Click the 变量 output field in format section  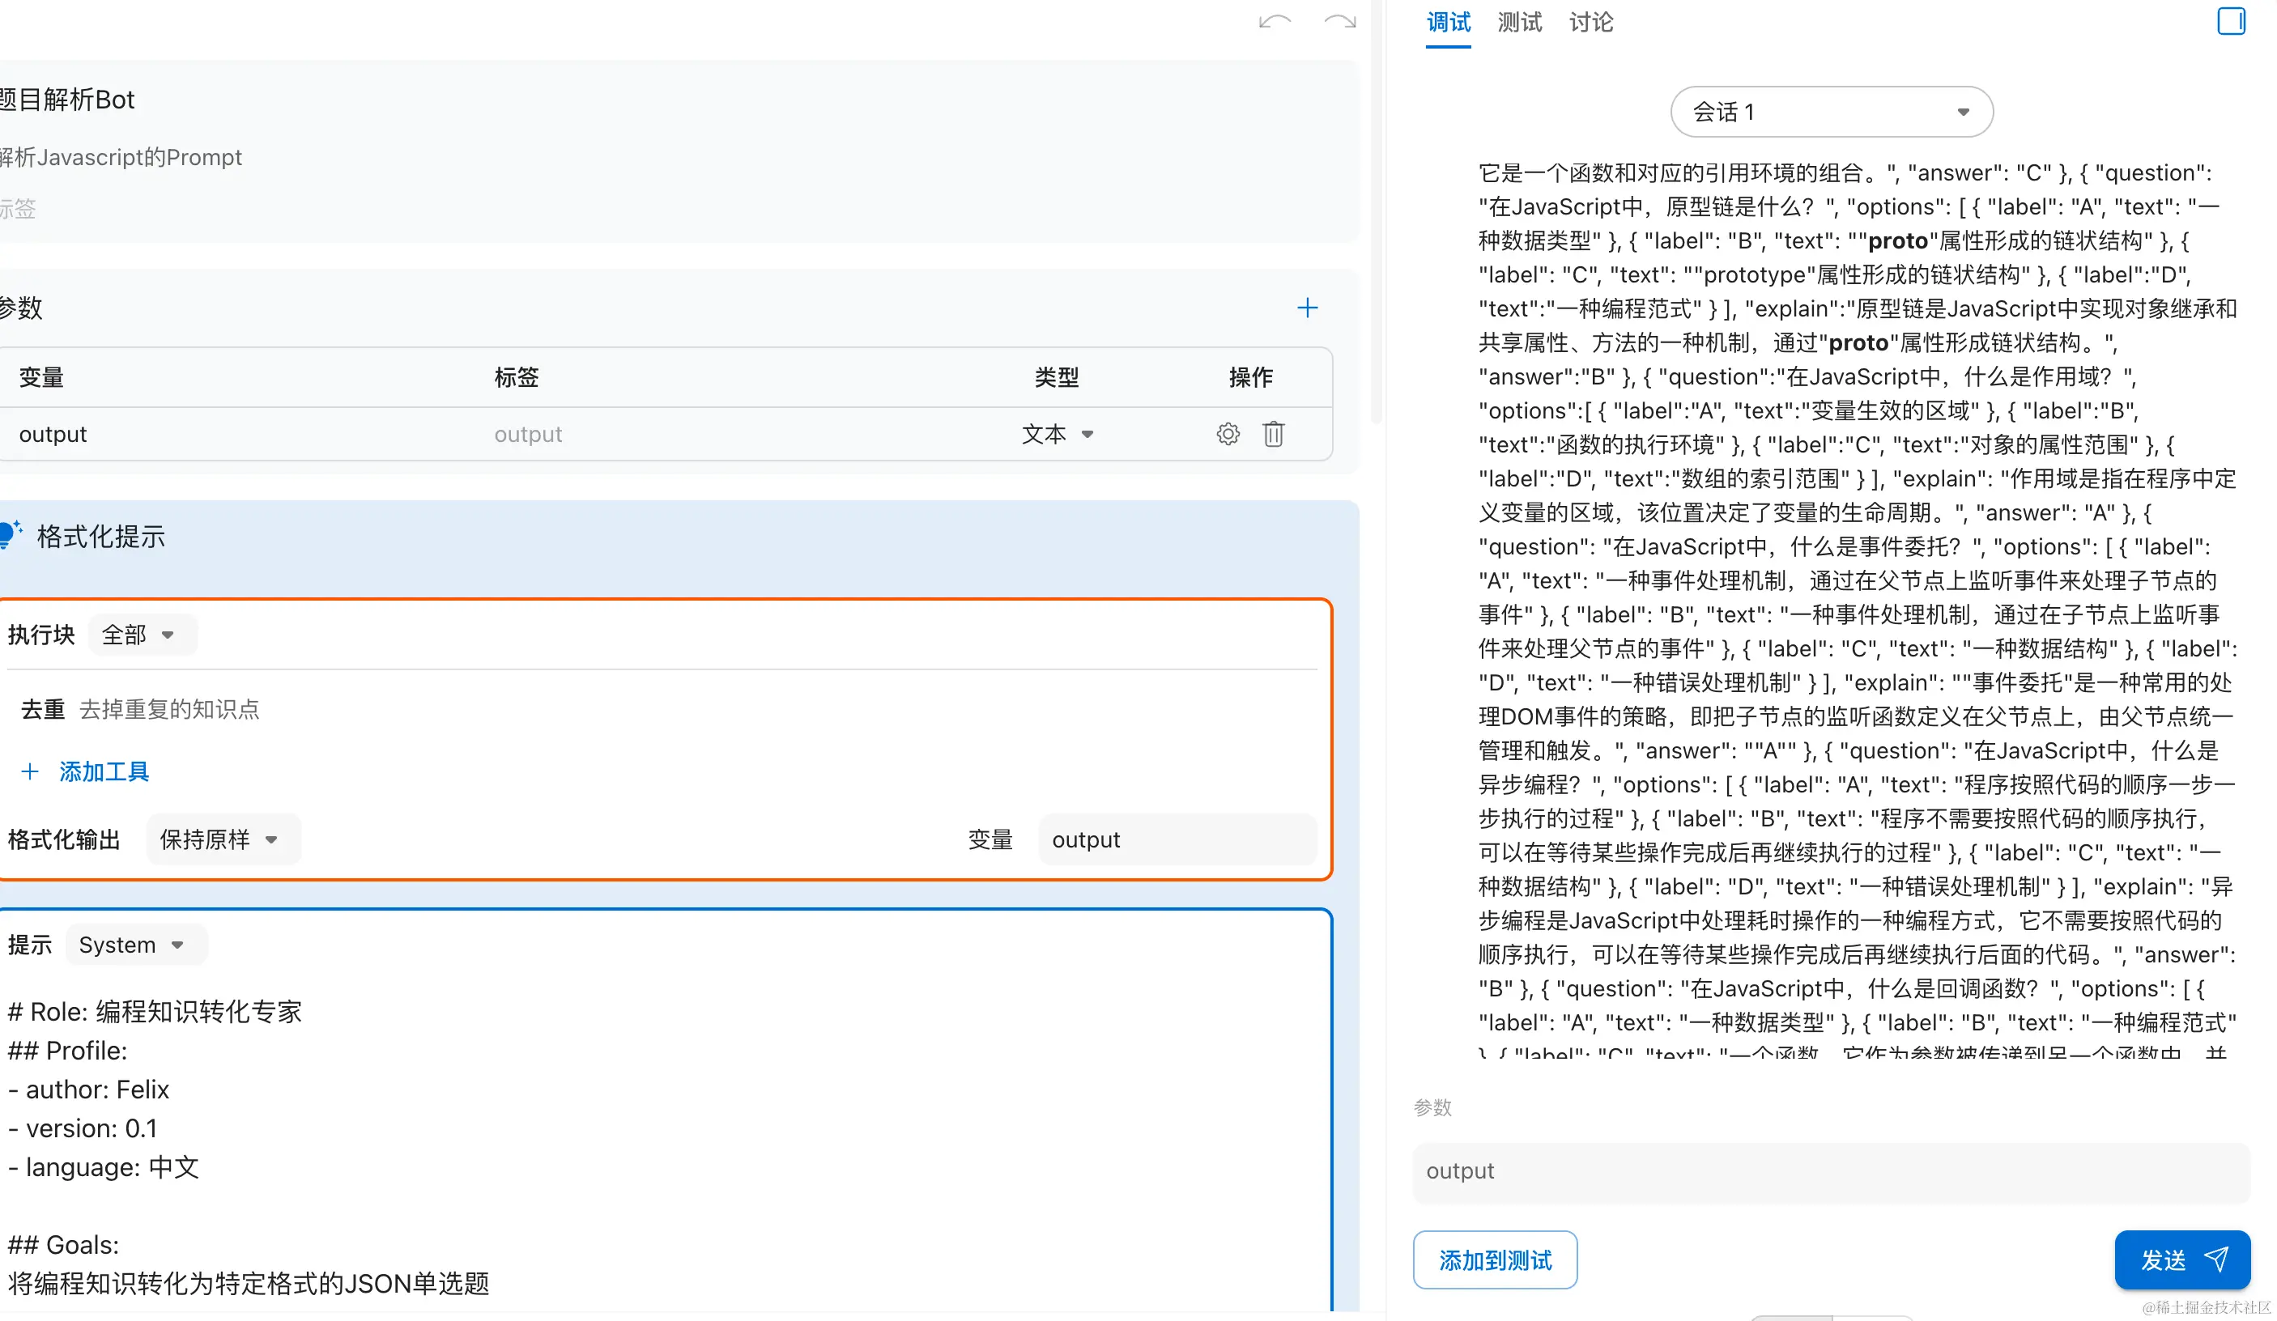coord(1177,839)
